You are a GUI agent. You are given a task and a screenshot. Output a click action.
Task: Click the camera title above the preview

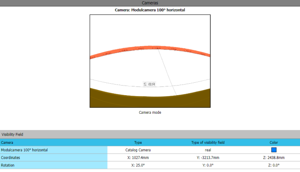pyautogui.click(x=150, y=10)
